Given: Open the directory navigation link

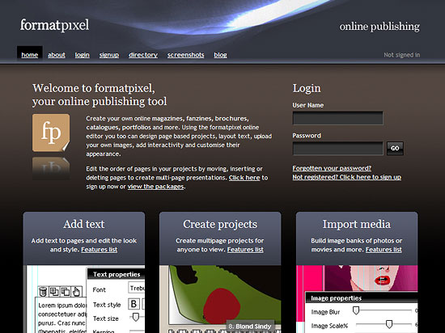Looking at the screenshot, I should click(143, 55).
